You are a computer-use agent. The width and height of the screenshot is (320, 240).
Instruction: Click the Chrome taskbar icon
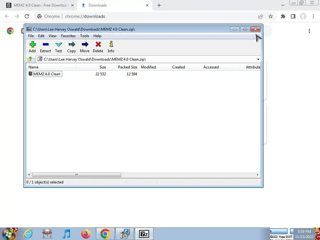pyautogui.click(x=105, y=234)
